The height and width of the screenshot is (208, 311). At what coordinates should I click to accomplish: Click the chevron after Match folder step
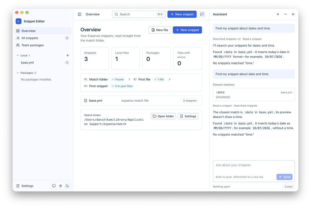(129, 79)
